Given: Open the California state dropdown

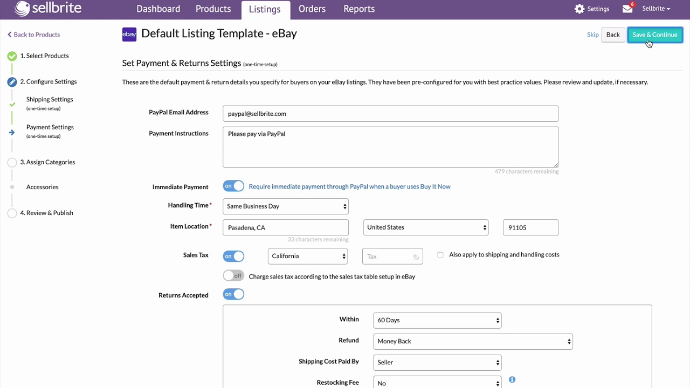Looking at the screenshot, I should (x=308, y=256).
